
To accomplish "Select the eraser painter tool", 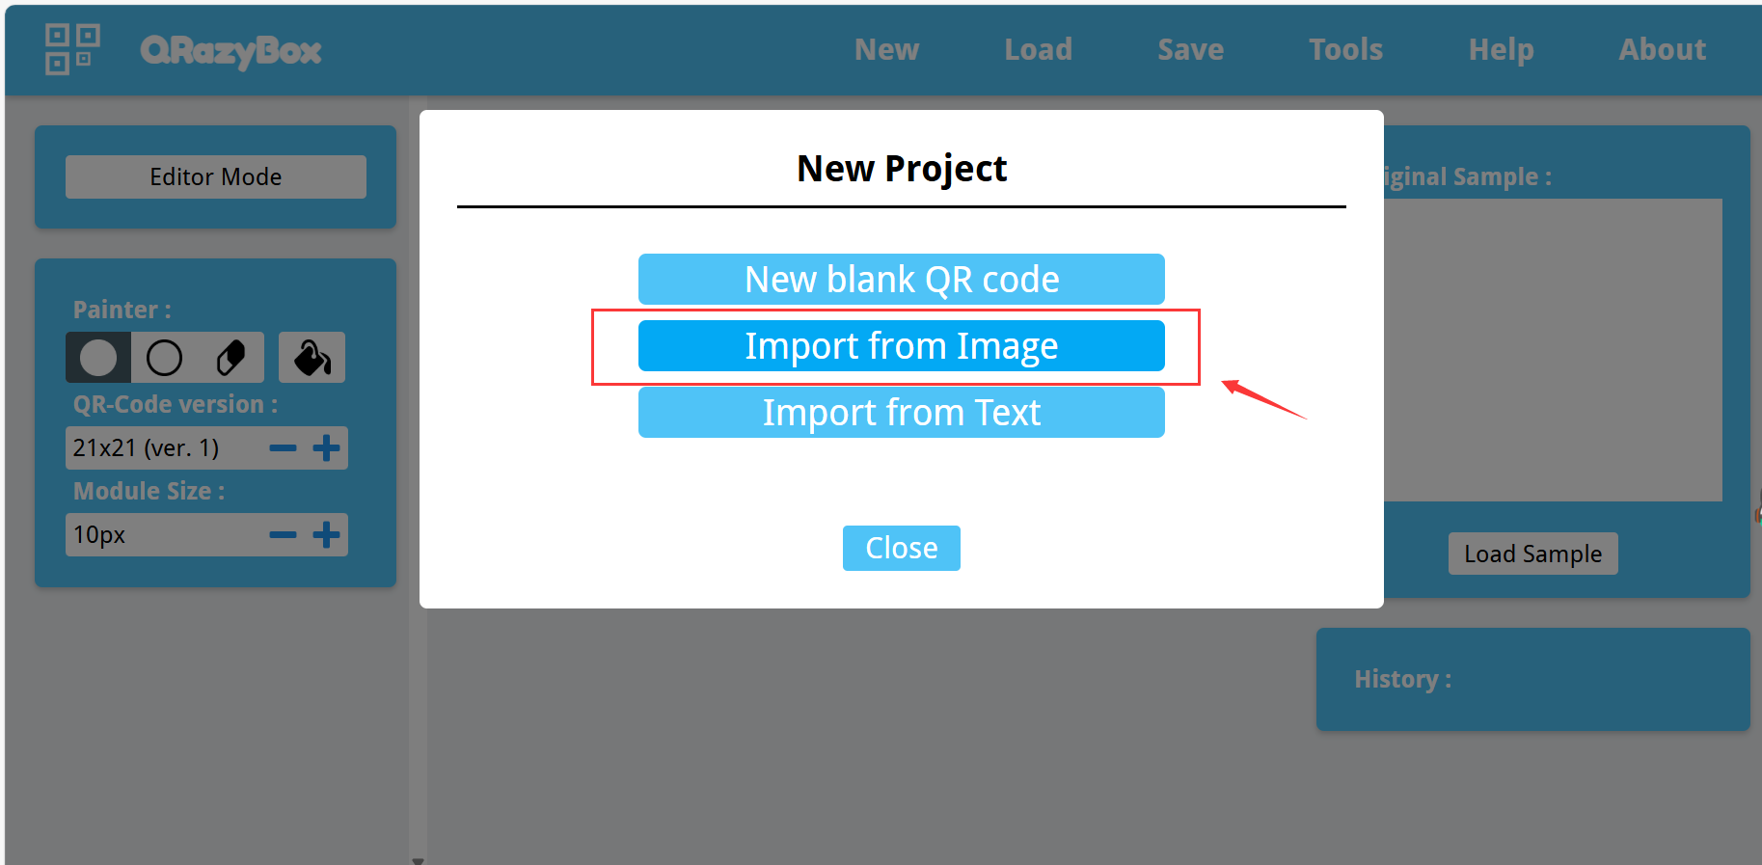I will (230, 358).
